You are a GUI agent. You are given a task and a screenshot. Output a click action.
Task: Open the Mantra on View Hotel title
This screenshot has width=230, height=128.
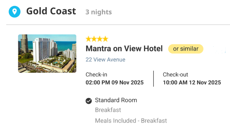pyautogui.click(x=124, y=48)
